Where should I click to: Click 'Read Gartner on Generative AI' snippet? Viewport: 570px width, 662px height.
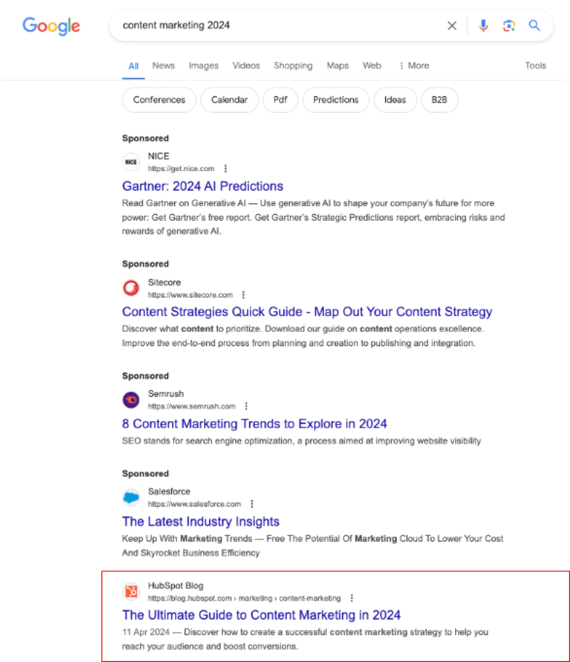point(314,217)
